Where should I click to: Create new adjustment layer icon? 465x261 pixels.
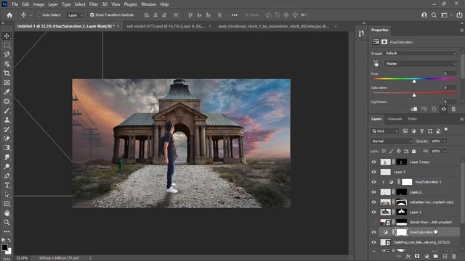(426, 256)
